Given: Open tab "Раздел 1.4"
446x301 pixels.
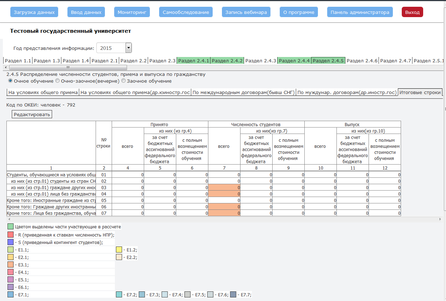Looking at the screenshot, I should click(x=76, y=61).
